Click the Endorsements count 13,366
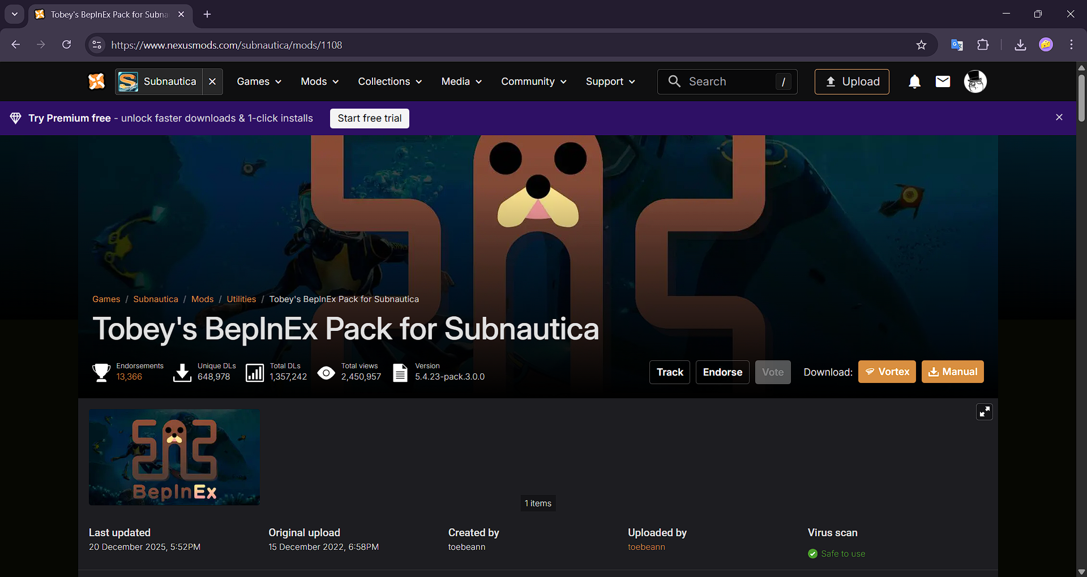Viewport: 1087px width, 577px height. [129, 377]
